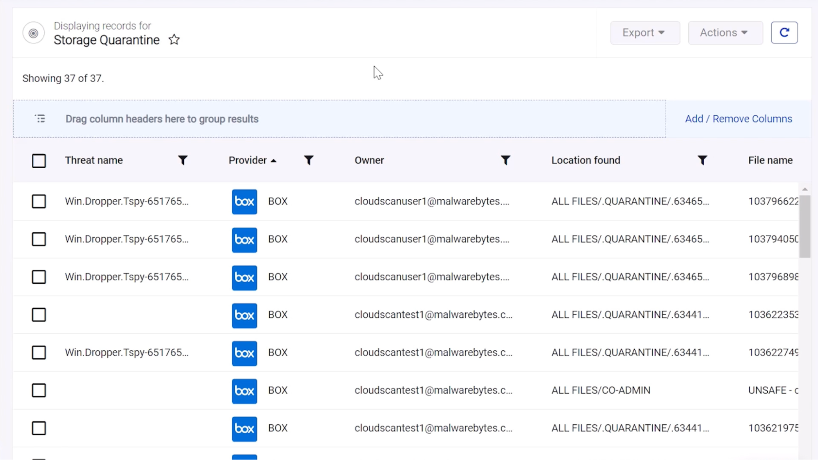818x460 pixels.
Task: Select the ALL FILES/CO-ADMIN row checkbox
Action: [39, 390]
